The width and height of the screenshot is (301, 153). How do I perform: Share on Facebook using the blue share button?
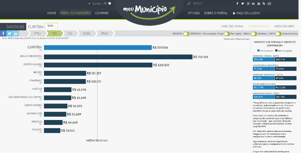coord(3,33)
